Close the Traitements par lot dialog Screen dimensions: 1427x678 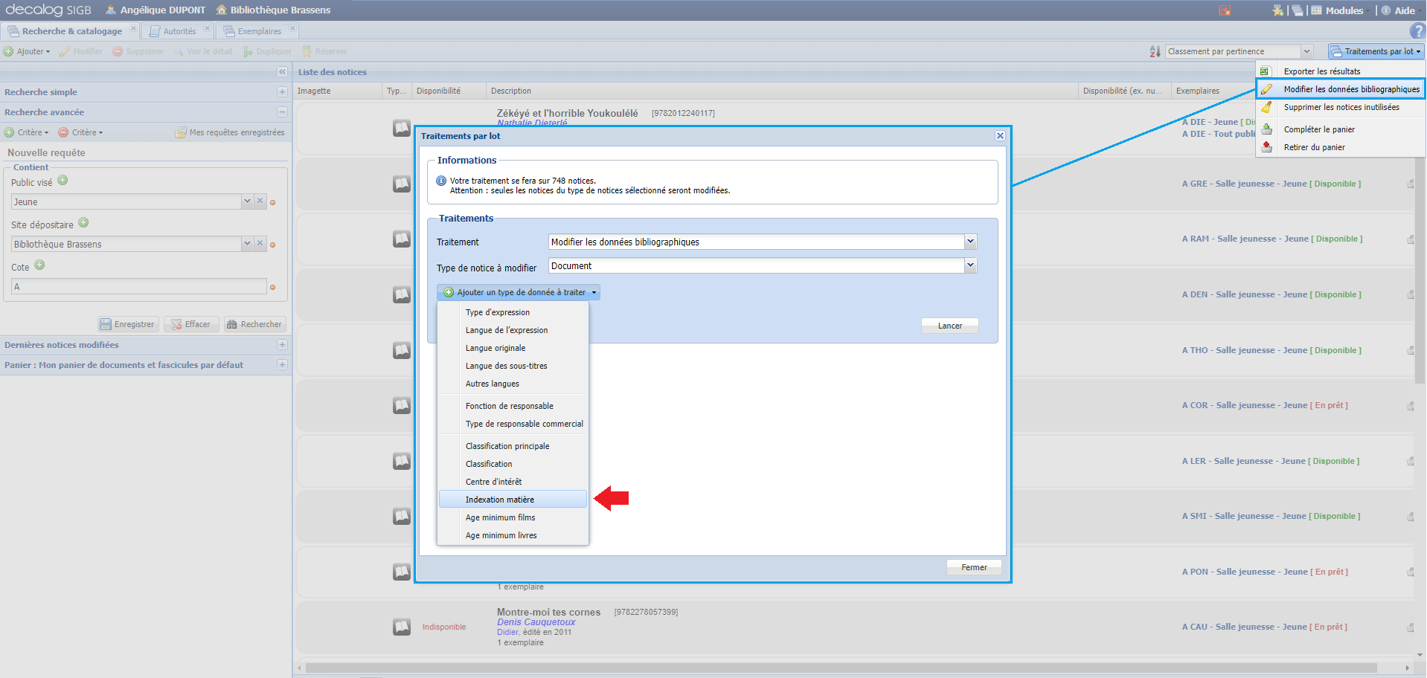(x=1000, y=136)
